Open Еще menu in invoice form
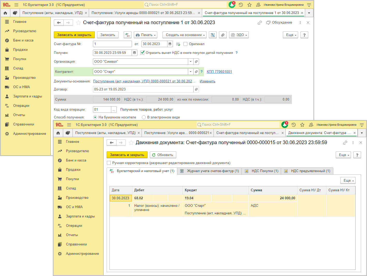Image resolution: width=367 pixels, height=276 pixels. [291, 35]
